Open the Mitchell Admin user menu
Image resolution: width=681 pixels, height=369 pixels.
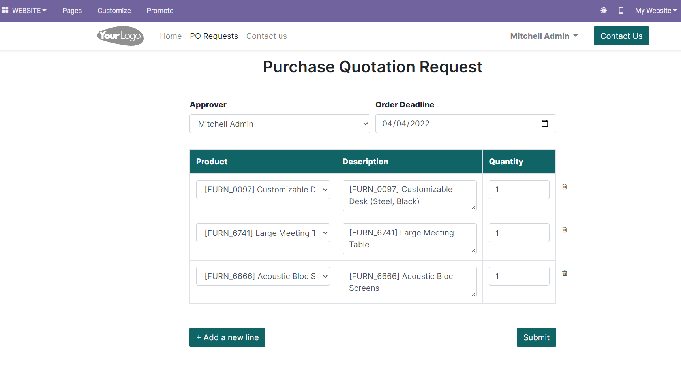pyautogui.click(x=544, y=36)
